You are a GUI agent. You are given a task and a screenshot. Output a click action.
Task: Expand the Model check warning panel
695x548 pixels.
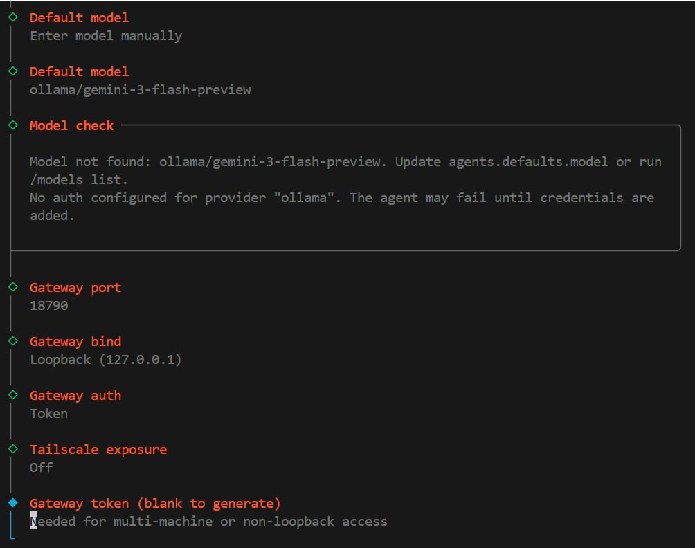[346, 188]
